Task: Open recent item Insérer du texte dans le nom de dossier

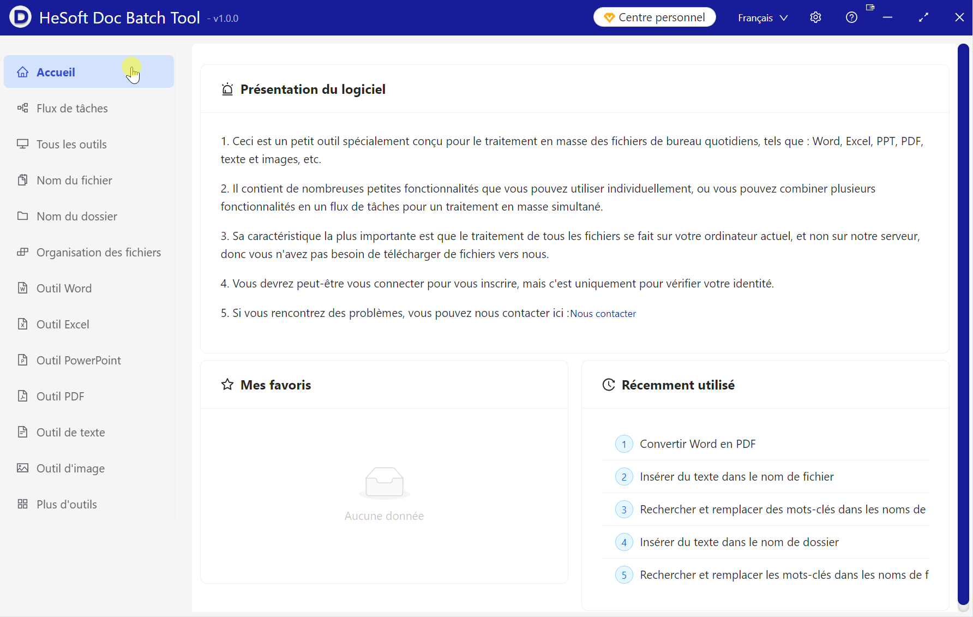Action: [x=739, y=542]
